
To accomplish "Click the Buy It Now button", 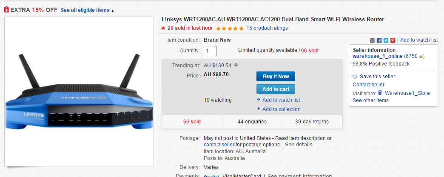I will point(276,77).
